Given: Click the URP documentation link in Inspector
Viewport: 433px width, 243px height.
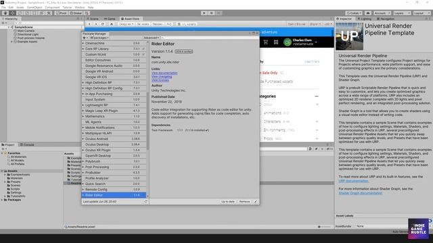Looking at the screenshot, I should click(x=353, y=181).
